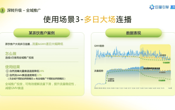Click the 13:43 time axis label
175x110 pixels.
[x=146, y=88]
